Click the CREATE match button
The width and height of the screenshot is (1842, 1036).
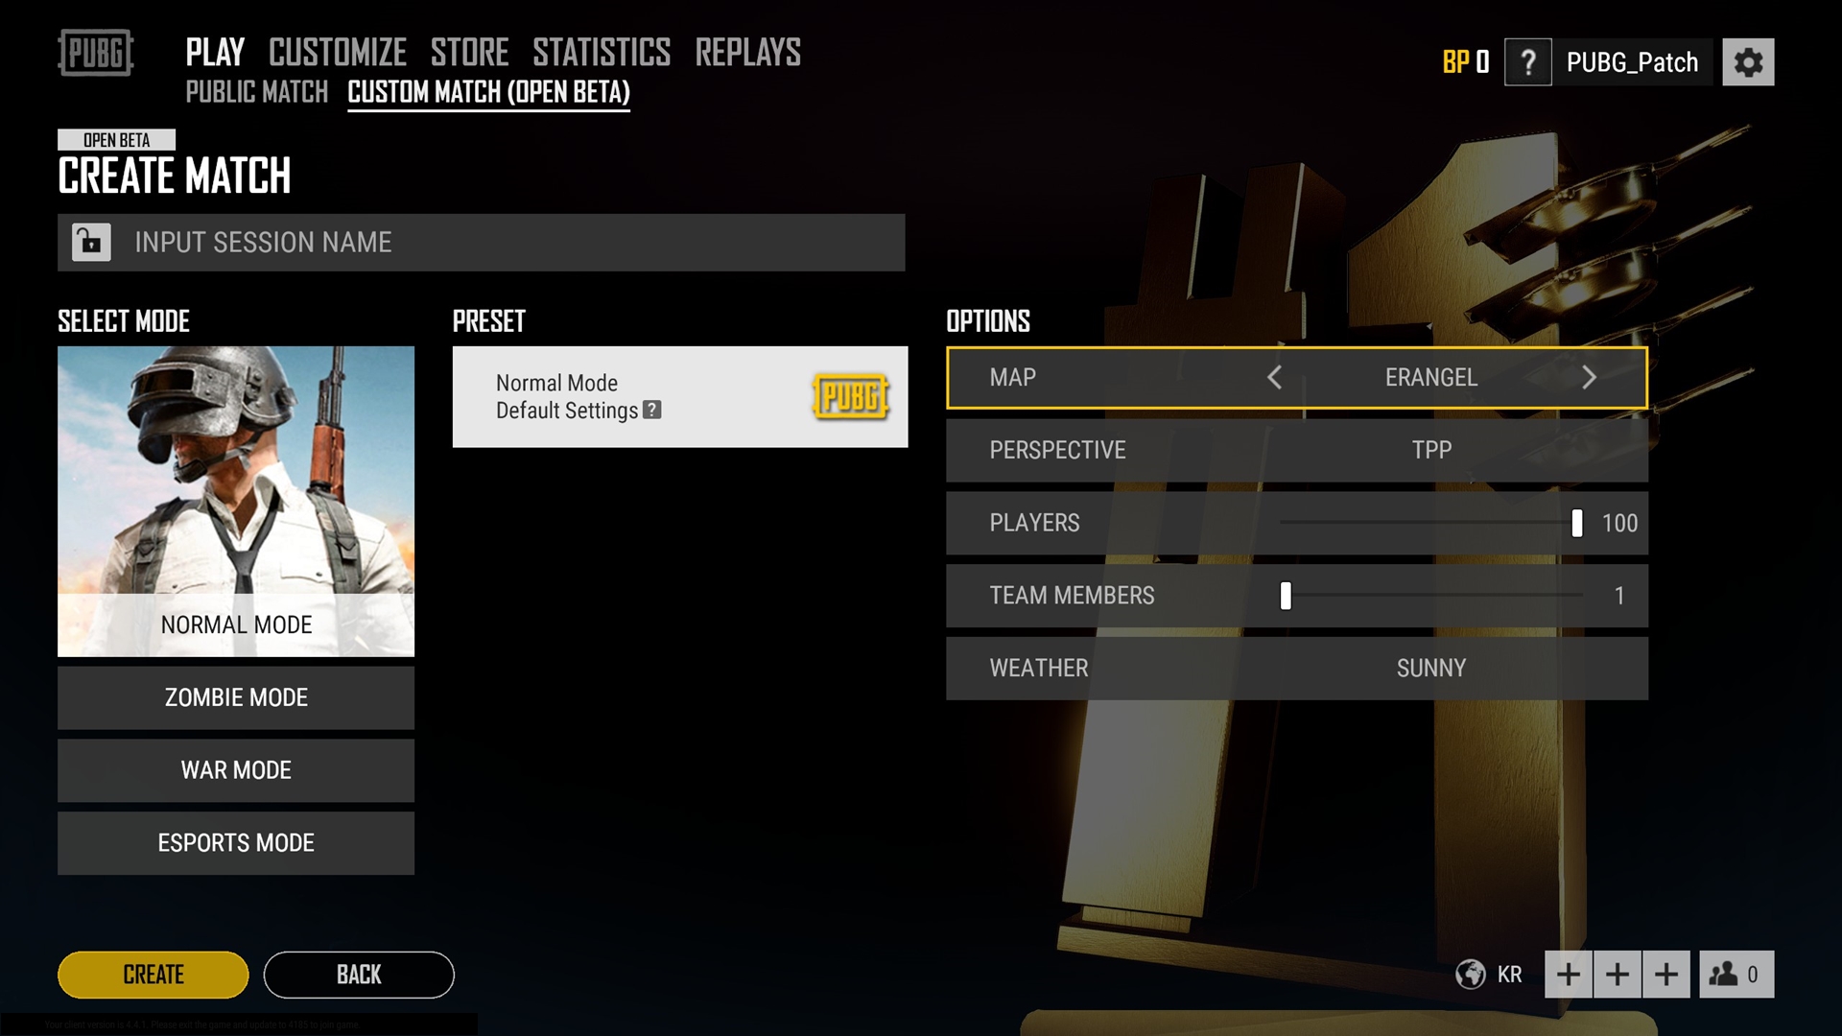152,974
